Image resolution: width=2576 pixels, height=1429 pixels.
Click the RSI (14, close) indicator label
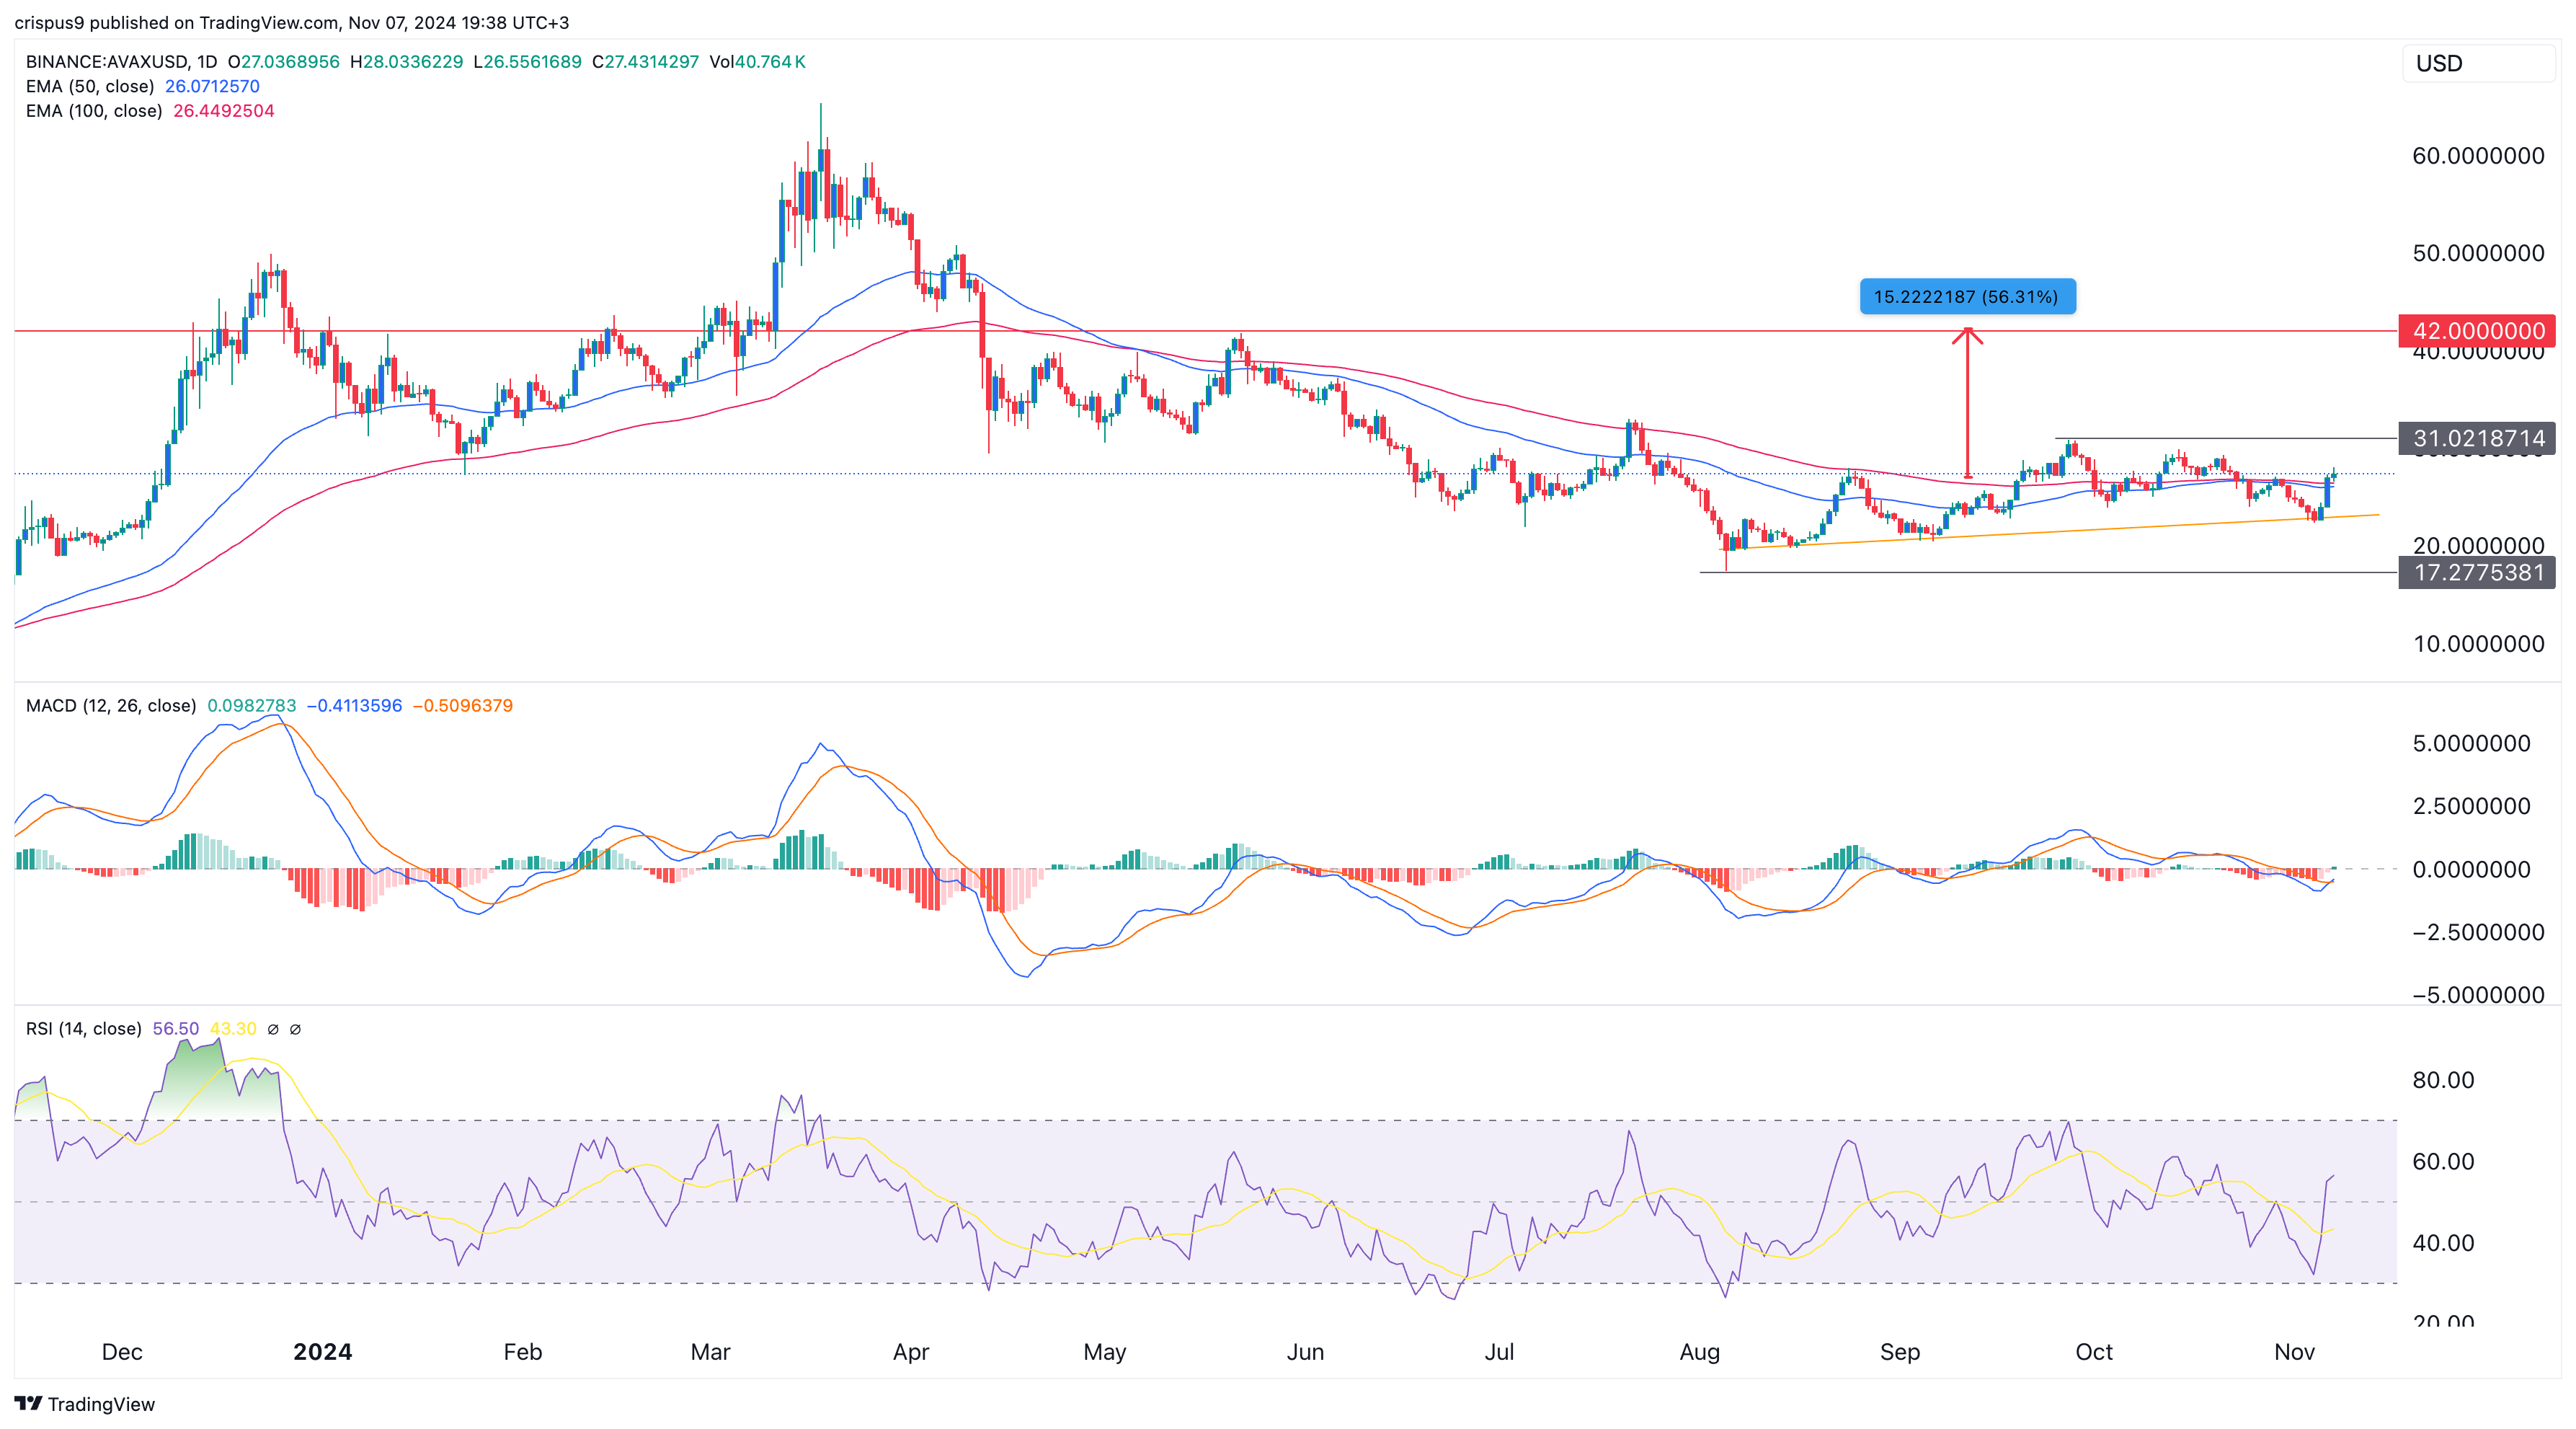[x=84, y=1029]
